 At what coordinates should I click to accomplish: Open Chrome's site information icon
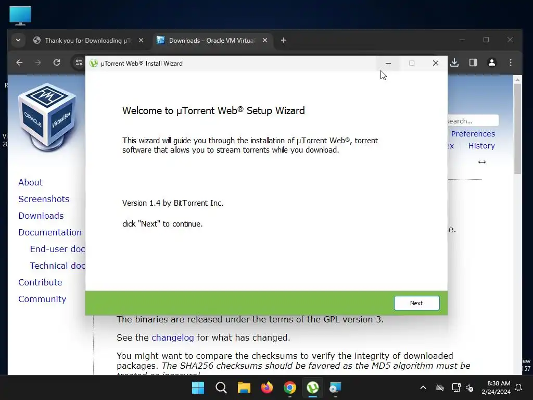79,63
